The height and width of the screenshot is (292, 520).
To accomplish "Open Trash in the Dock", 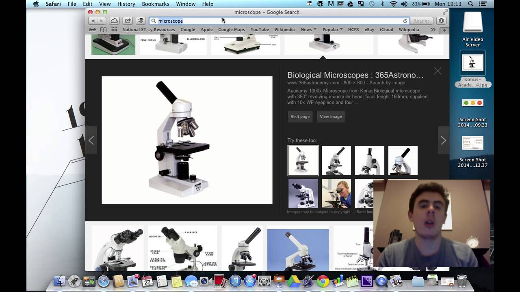I will (462, 281).
